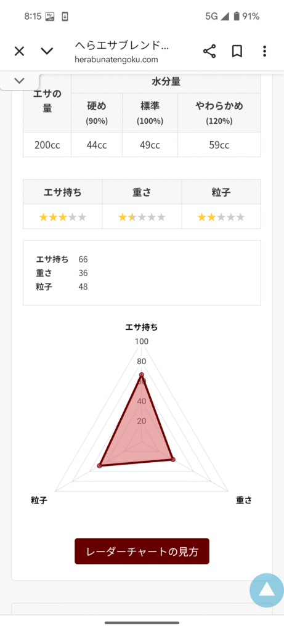
Task: Tap the 49cc standard water amount cell
Action: 150,145
